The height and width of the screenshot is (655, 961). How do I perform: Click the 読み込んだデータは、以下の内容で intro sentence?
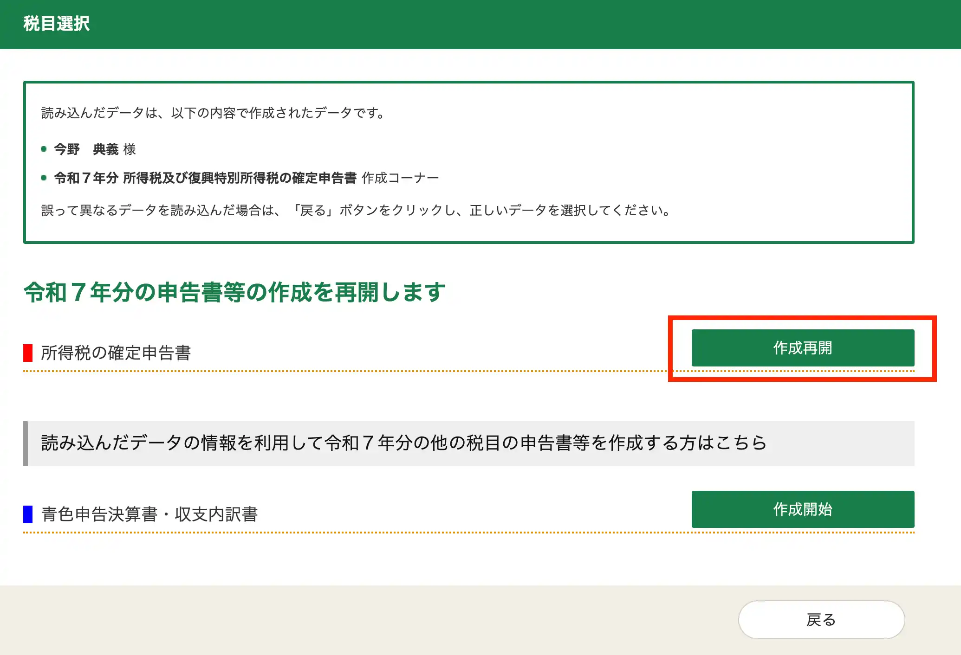213,113
